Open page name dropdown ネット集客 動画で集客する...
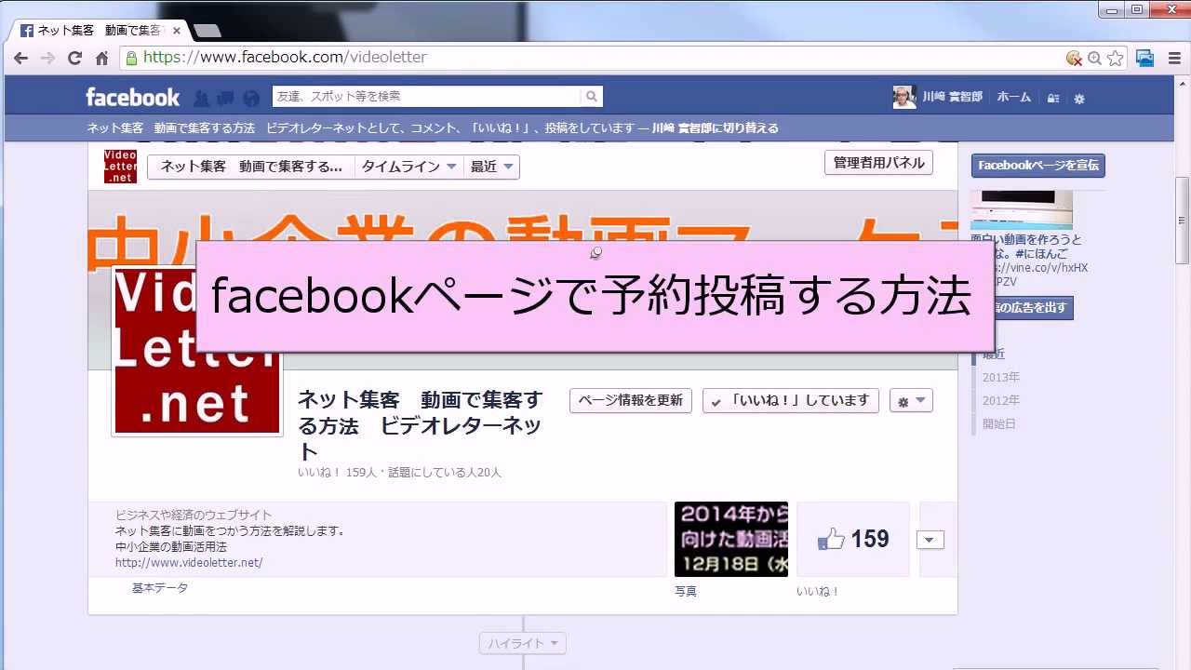1191x670 pixels. click(251, 167)
